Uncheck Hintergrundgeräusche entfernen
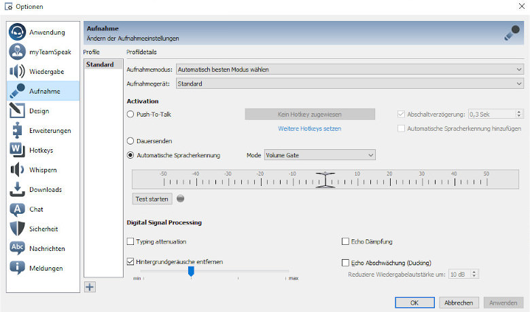 130,261
